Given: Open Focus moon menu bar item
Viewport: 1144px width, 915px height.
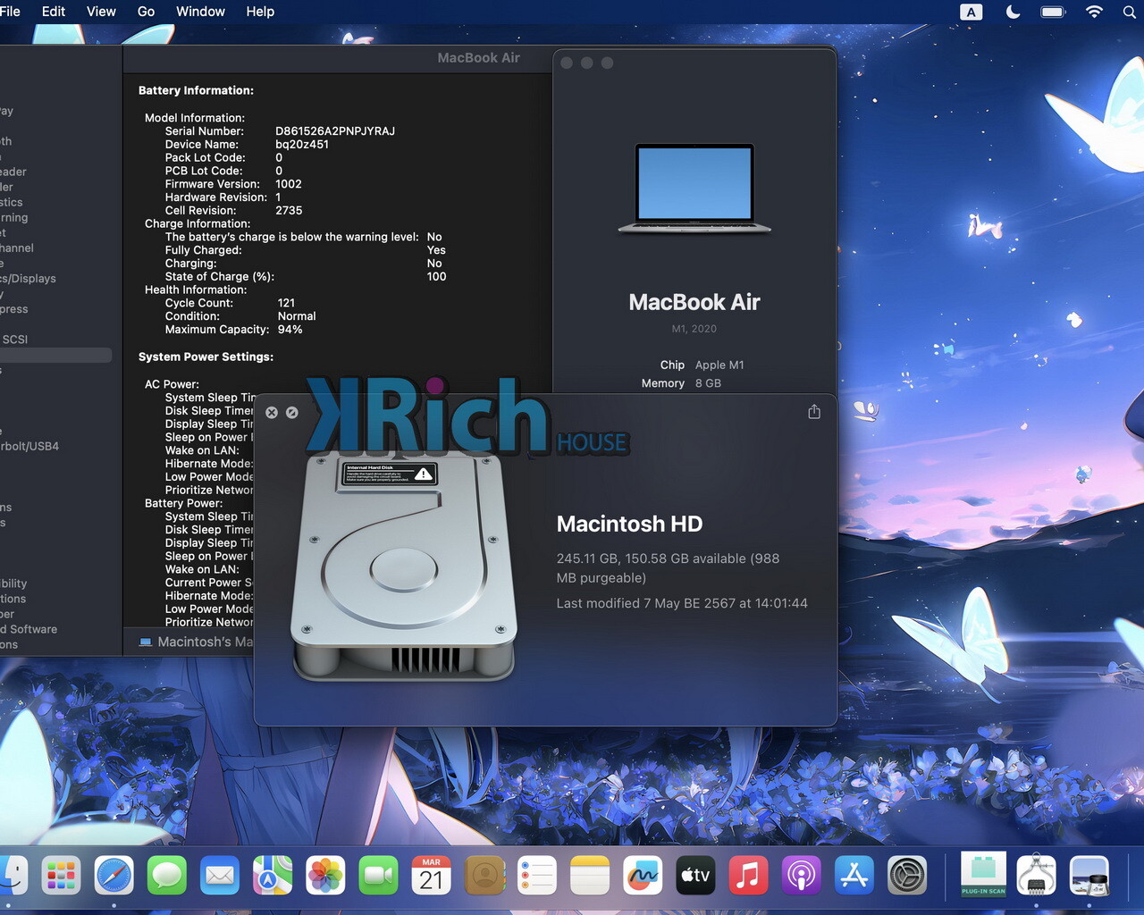Looking at the screenshot, I should [1014, 12].
